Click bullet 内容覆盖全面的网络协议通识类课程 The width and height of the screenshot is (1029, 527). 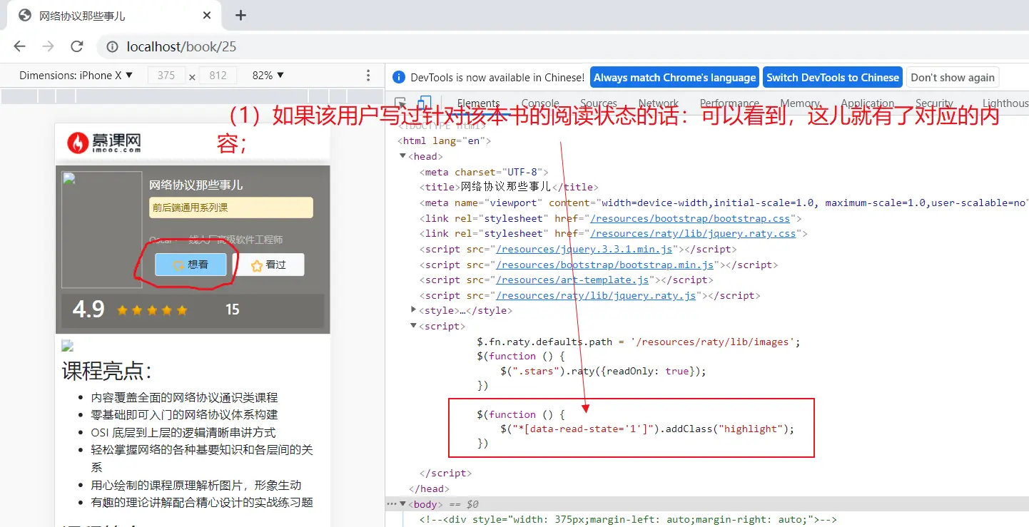pyautogui.click(x=184, y=397)
